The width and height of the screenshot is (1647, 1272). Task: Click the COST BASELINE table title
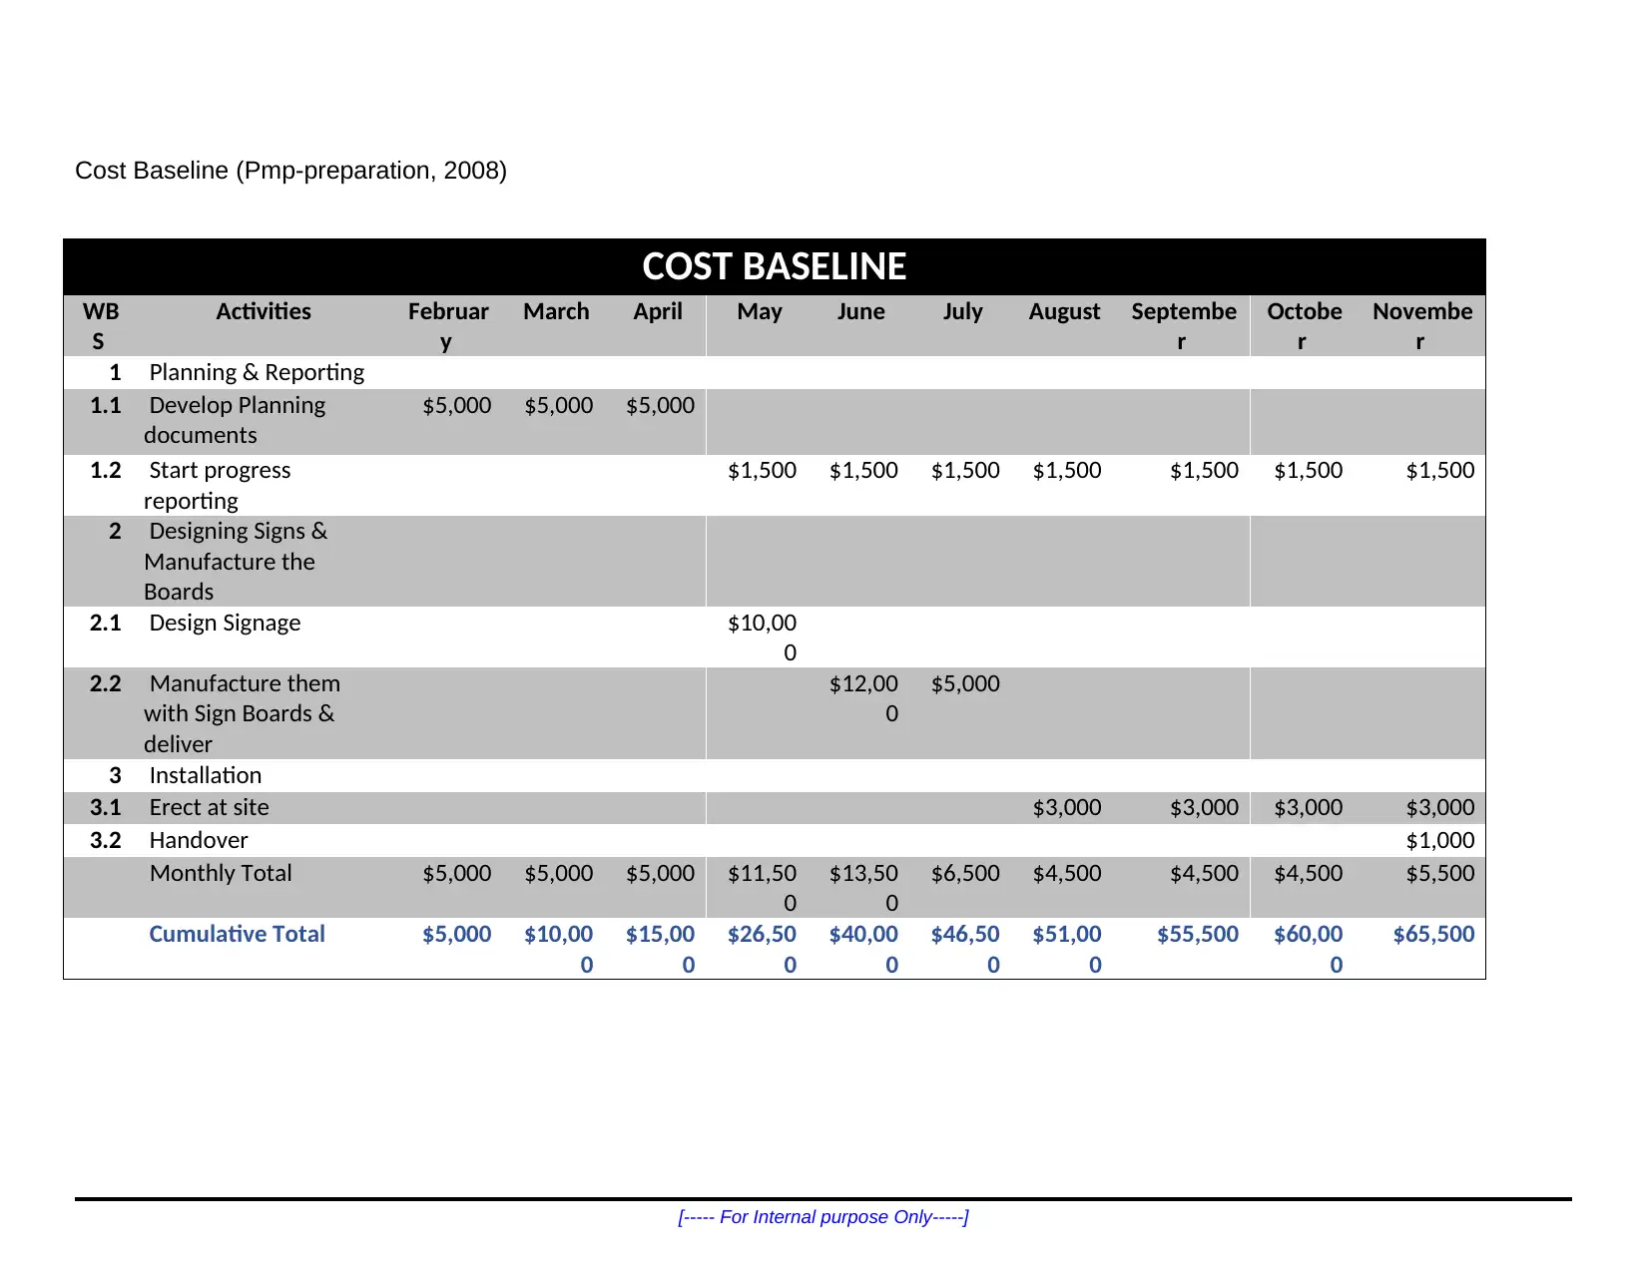click(x=774, y=266)
